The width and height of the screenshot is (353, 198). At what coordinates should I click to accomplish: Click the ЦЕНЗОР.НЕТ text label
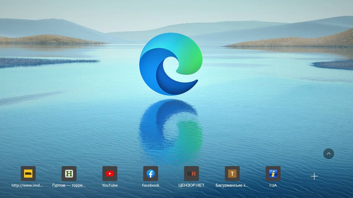(191, 185)
